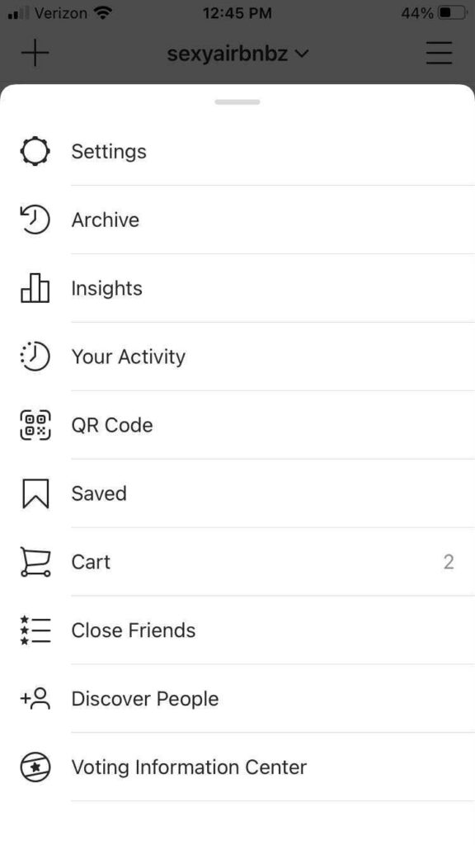Tap the Your Activity dial icon
This screenshot has height=845, width=475.
point(35,356)
